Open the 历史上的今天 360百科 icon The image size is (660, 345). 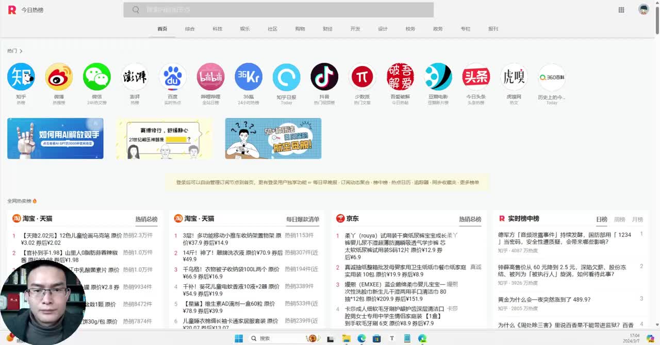click(x=552, y=77)
